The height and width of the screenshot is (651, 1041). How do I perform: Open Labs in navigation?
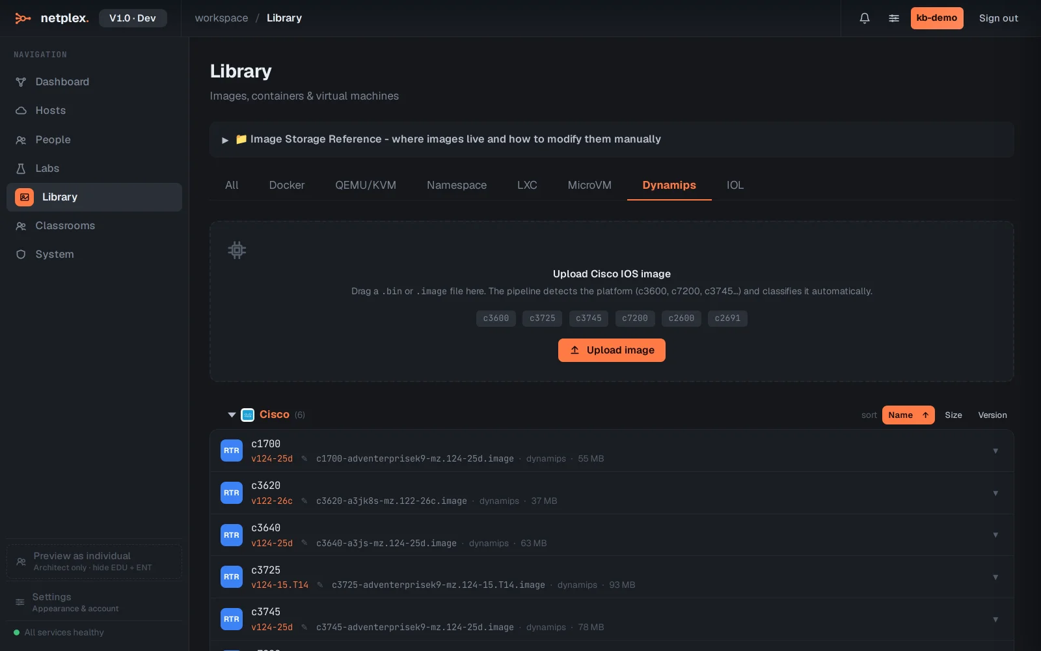tap(94, 169)
